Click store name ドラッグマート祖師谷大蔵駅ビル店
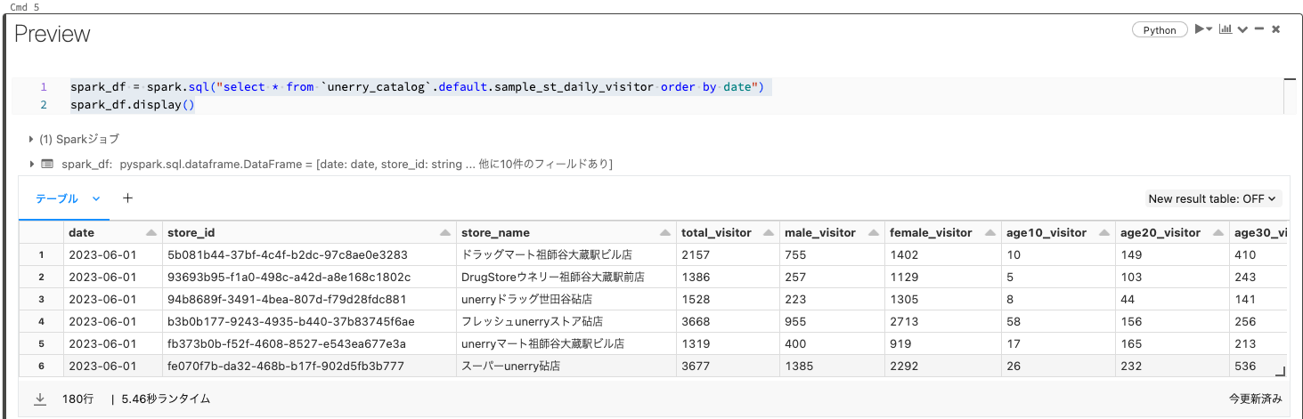 click(x=546, y=255)
